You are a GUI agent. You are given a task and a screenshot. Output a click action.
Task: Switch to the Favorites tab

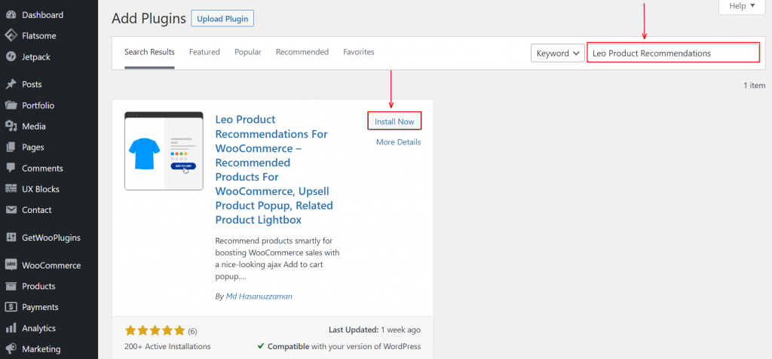(x=358, y=52)
